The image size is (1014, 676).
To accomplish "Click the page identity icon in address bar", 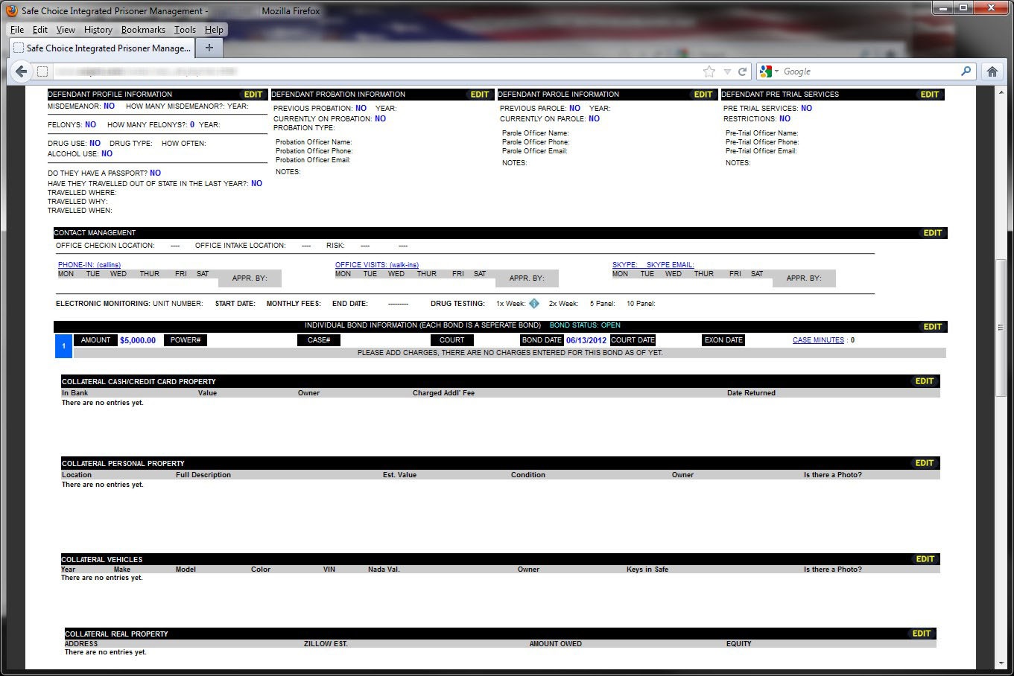I will pyautogui.click(x=42, y=71).
